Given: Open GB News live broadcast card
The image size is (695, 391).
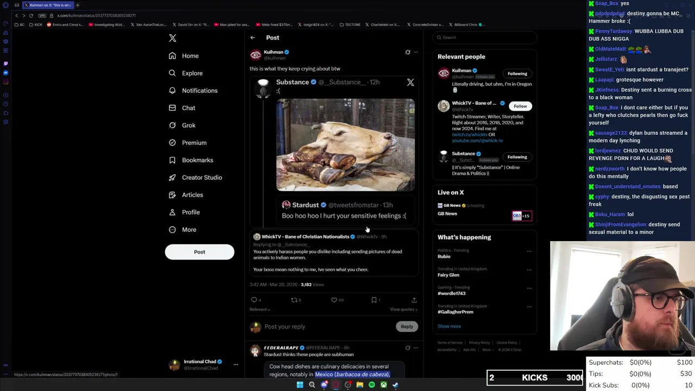Looking at the screenshot, I should 484,211.
